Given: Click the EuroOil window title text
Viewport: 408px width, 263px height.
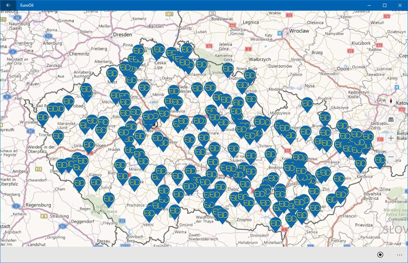Looking at the screenshot, I should click(27, 5).
